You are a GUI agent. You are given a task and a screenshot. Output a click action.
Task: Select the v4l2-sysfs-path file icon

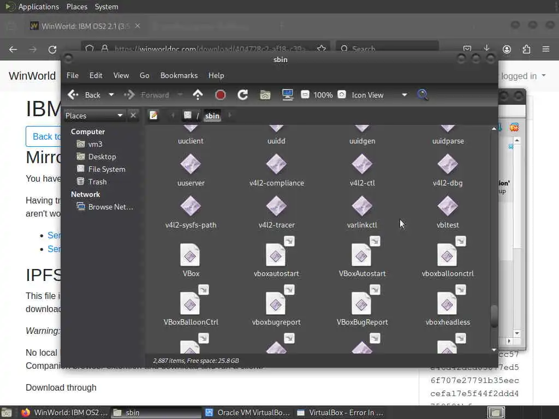pyautogui.click(x=191, y=206)
